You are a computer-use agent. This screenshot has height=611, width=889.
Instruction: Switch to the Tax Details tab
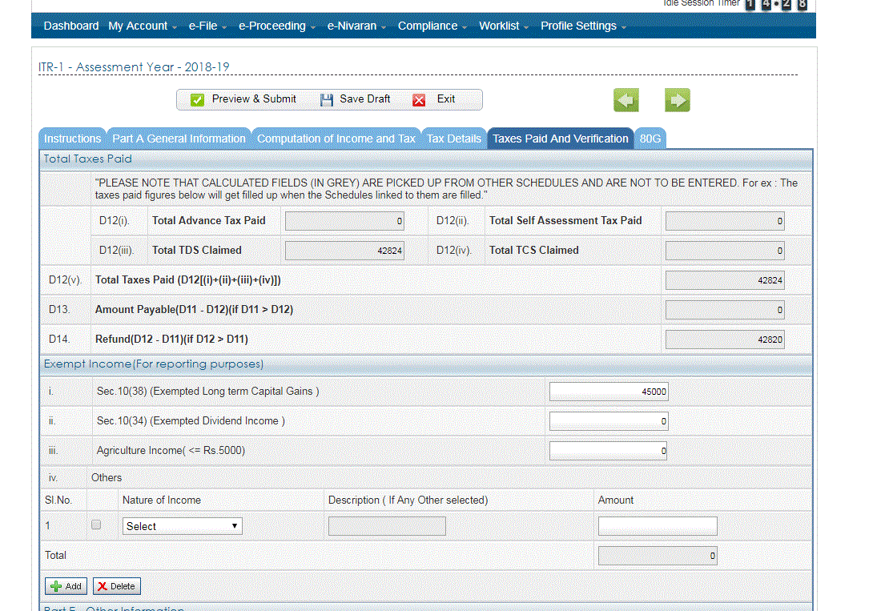453,139
